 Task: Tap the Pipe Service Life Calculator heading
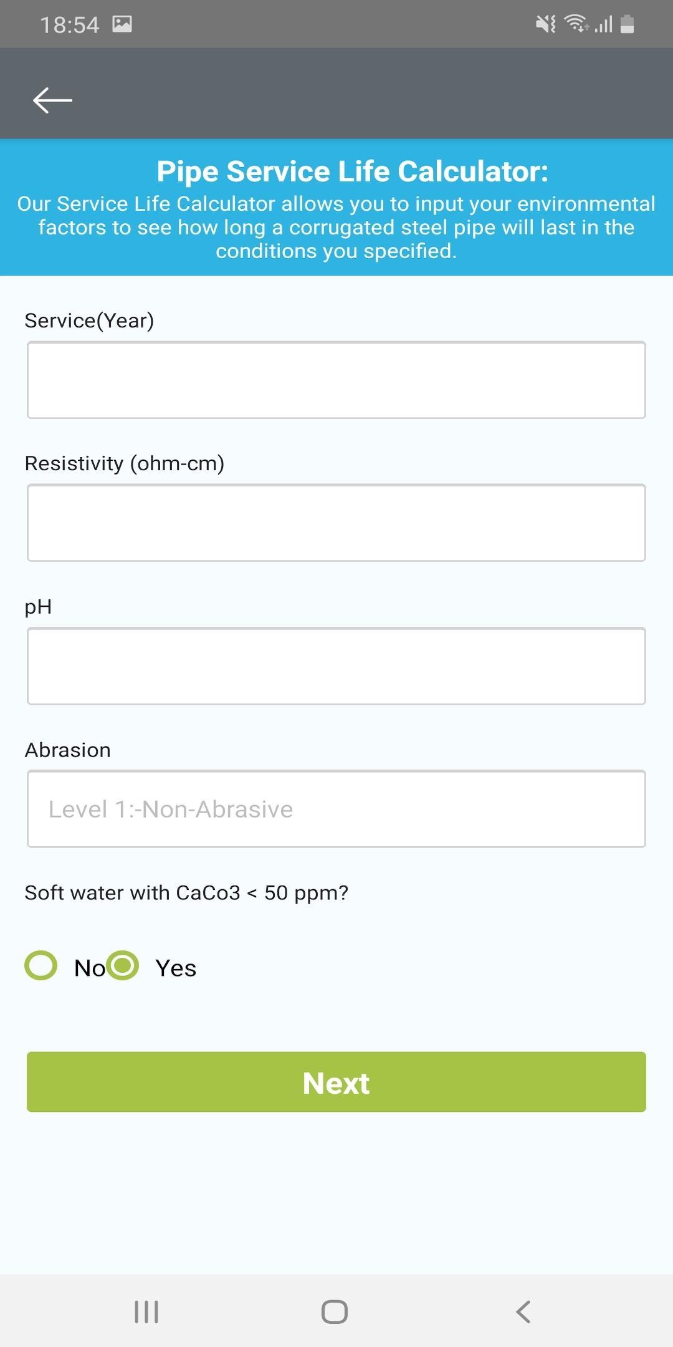tap(353, 171)
